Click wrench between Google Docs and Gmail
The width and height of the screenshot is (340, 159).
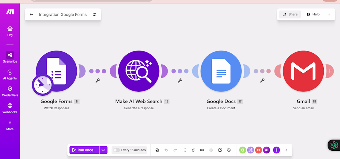pyautogui.click(x=262, y=80)
